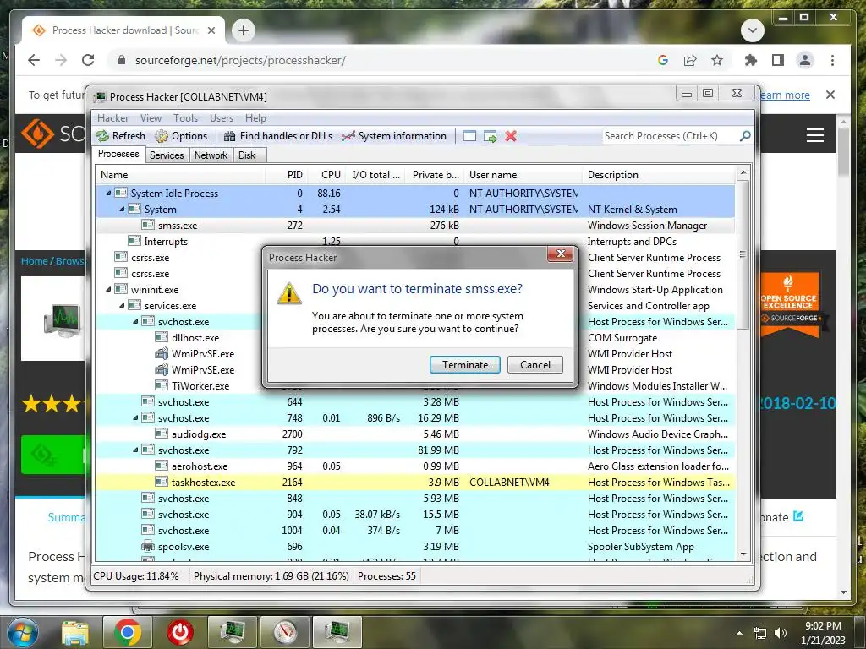The height and width of the screenshot is (649, 866).
Task: Select the Interrupts process row
Action: 415,241
